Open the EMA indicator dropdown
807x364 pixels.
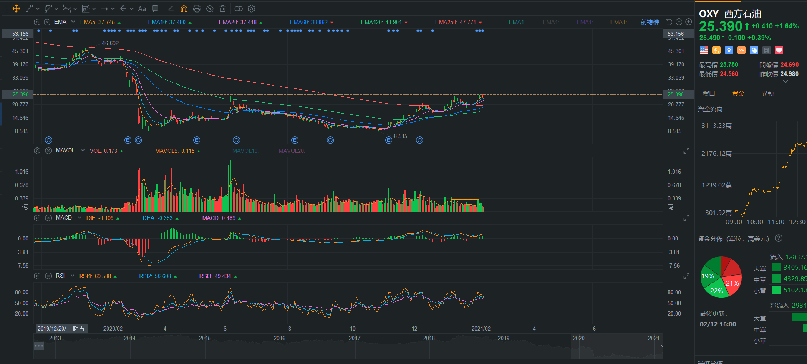[73, 22]
